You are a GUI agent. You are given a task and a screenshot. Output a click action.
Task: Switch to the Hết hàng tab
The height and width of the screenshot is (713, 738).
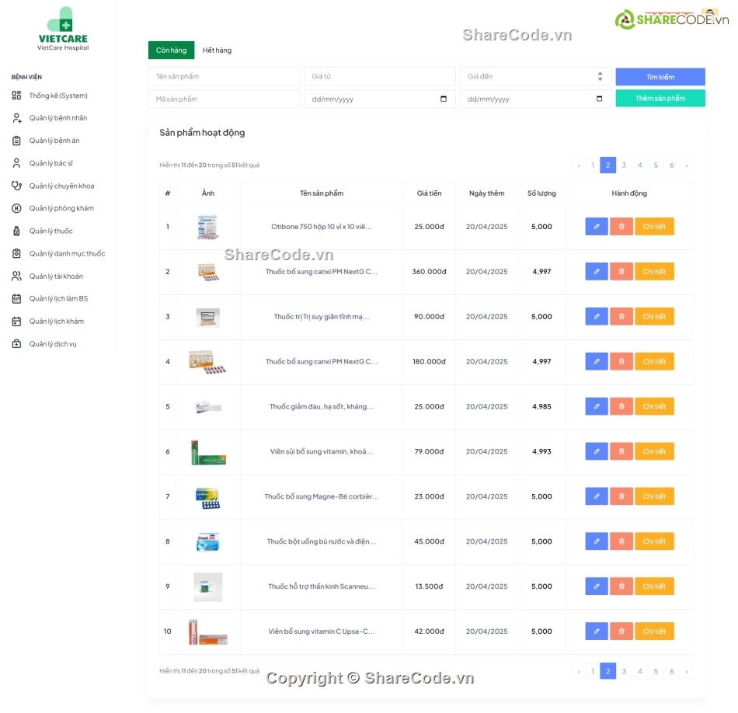coord(217,50)
